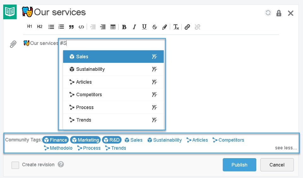303x178 pixels.
Task: Apply blockquote formatting
Action: (71, 27)
